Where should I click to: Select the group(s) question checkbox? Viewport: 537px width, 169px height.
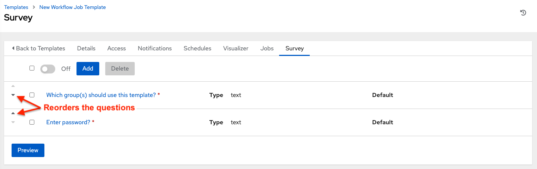32,95
